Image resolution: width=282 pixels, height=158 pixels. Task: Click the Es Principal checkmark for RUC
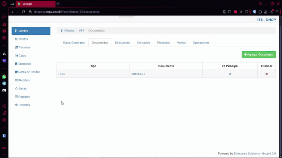click(x=230, y=74)
